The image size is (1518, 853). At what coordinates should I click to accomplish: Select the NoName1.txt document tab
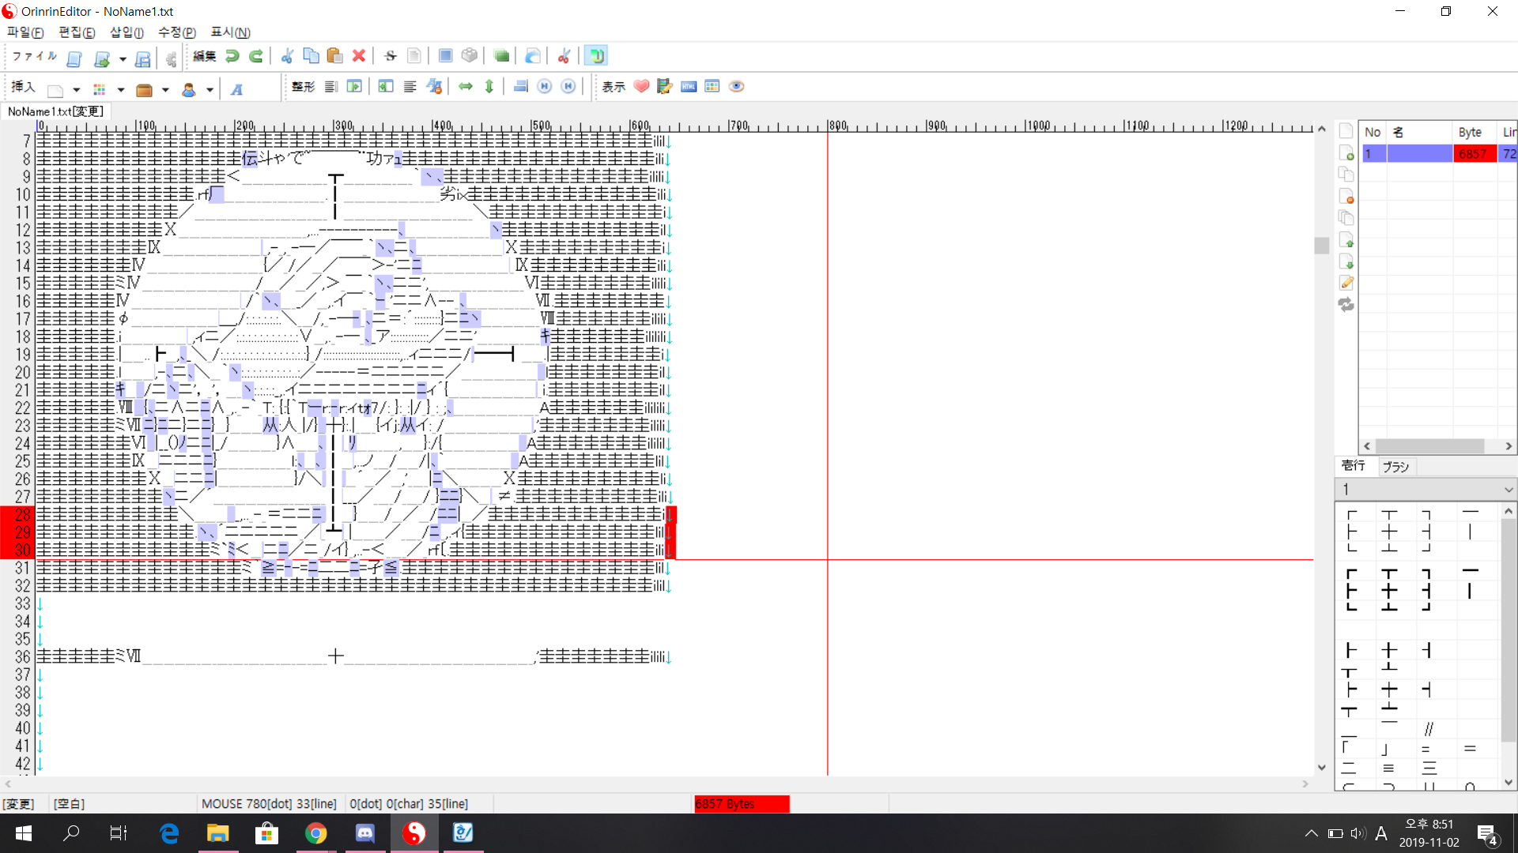point(55,111)
